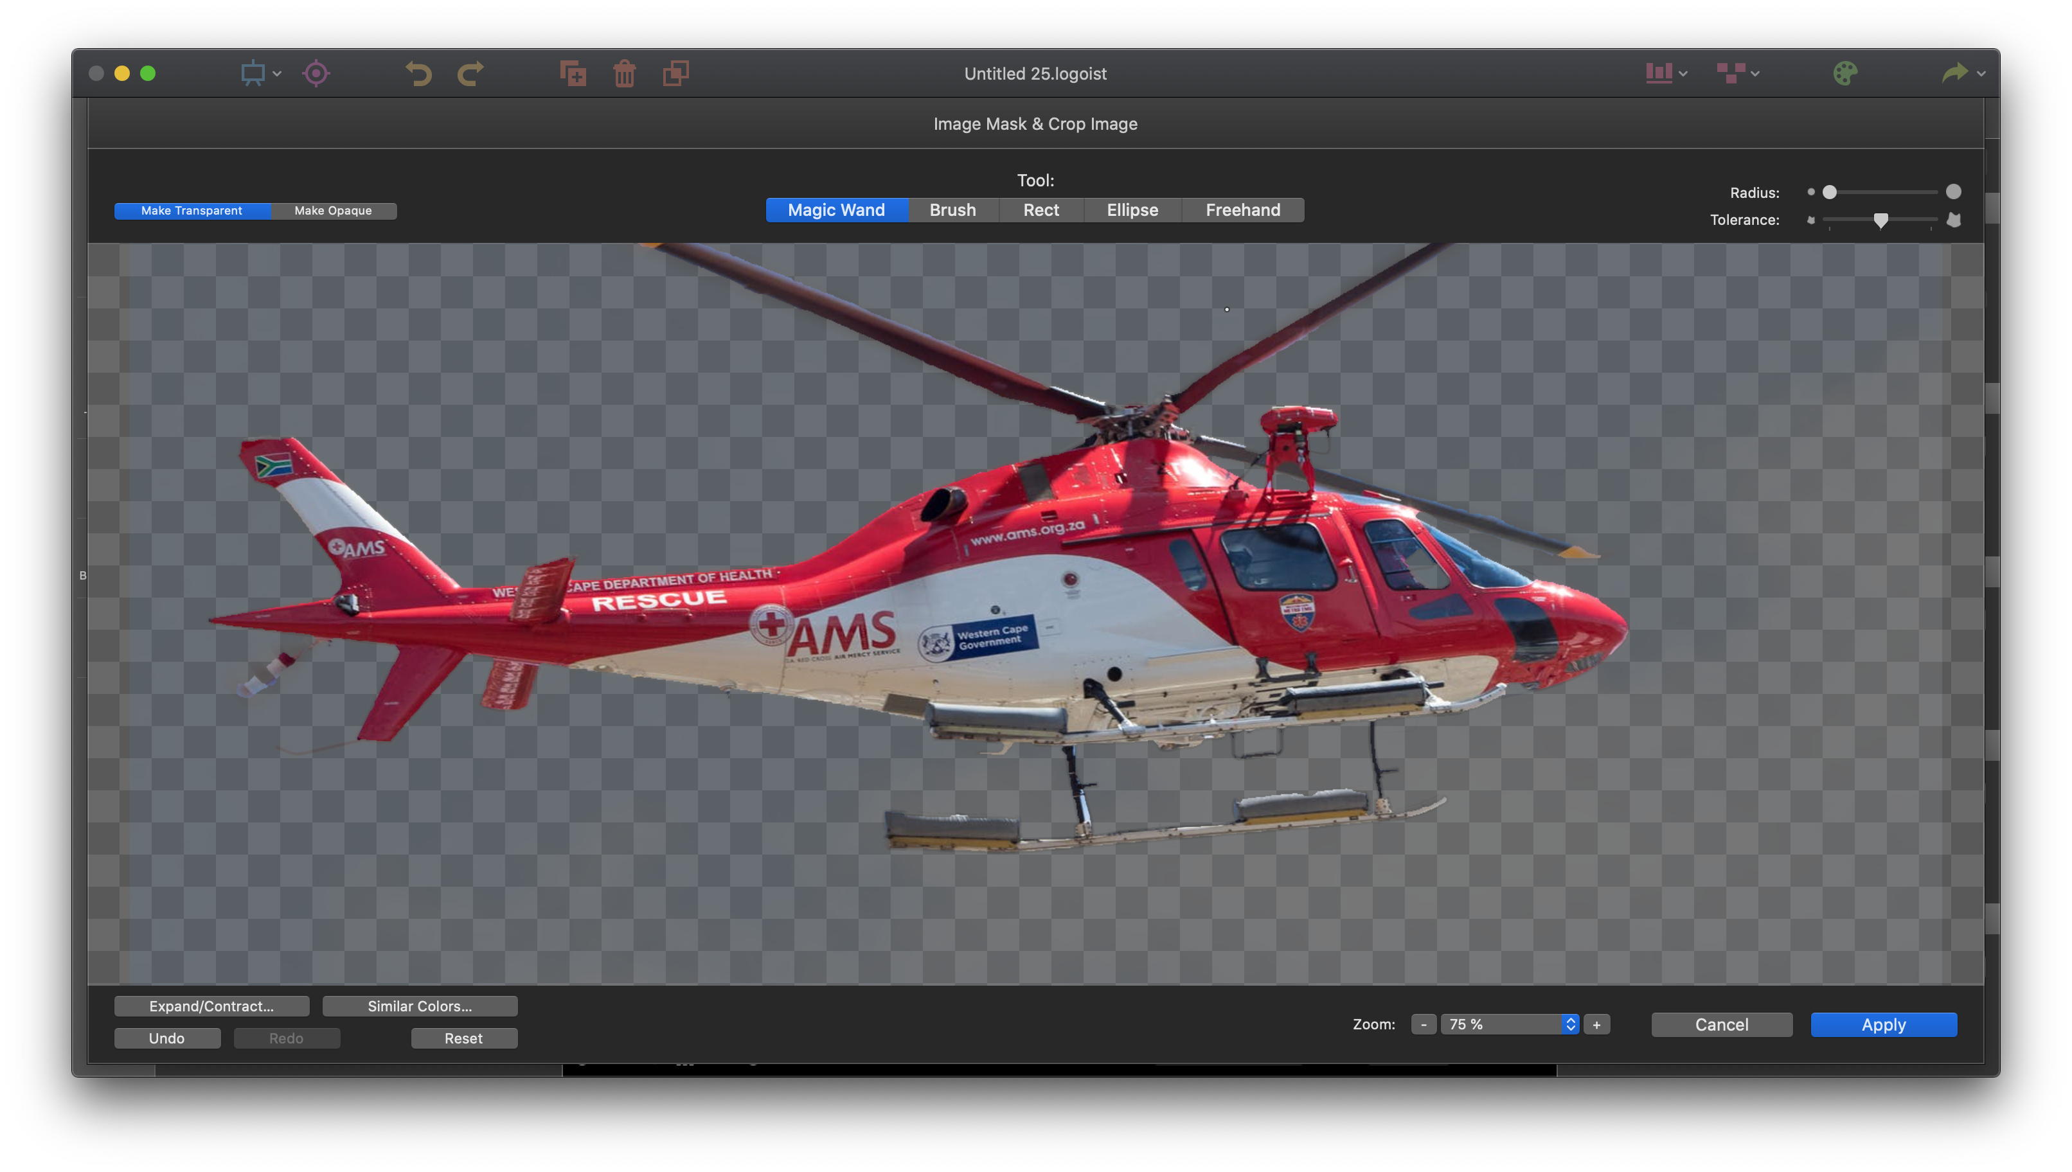The width and height of the screenshot is (2072, 1172).
Task: Click the duplicate layer plus icon
Action: pyautogui.click(x=573, y=73)
